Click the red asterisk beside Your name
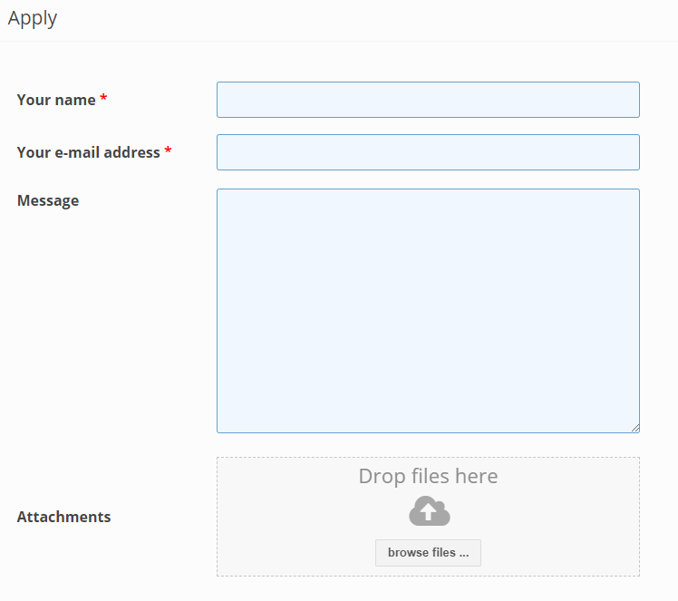678x601 pixels. 103,97
